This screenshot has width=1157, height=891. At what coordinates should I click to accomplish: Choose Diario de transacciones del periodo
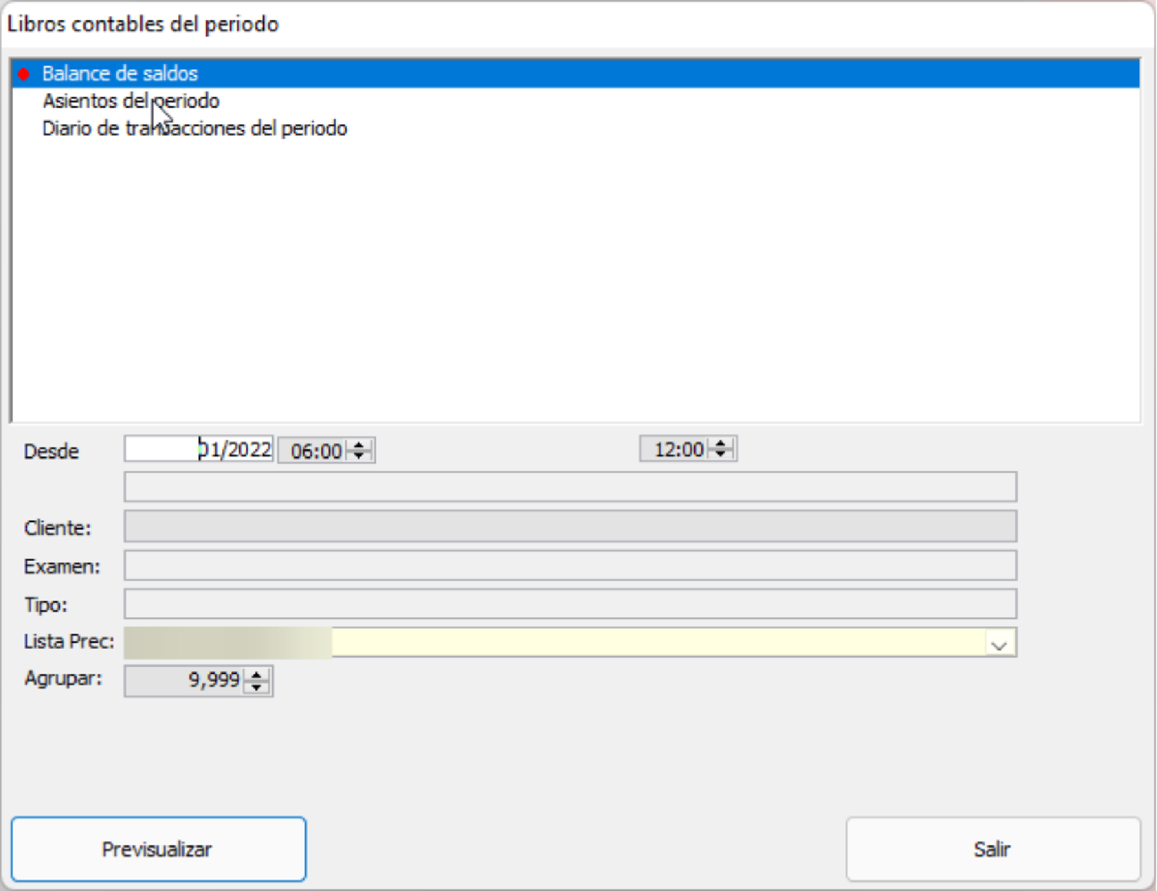tap(195, 128)
